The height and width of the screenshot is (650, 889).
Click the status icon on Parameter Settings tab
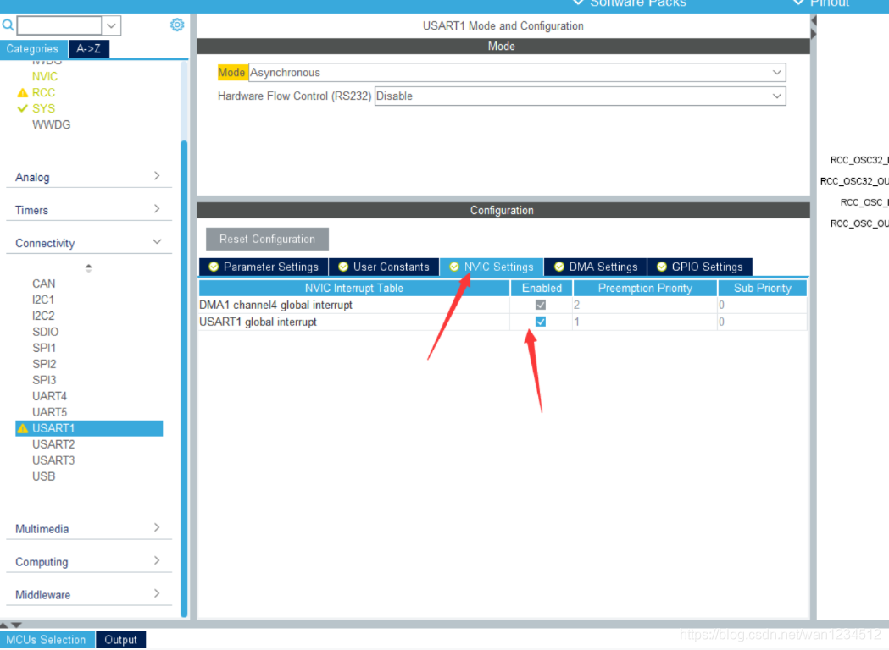[214, 267]
